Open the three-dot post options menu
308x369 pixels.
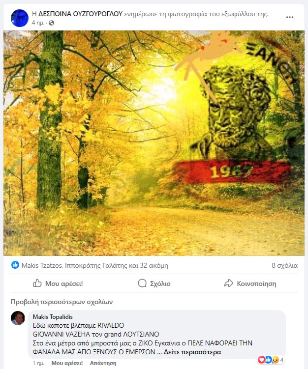pos(290,17)
